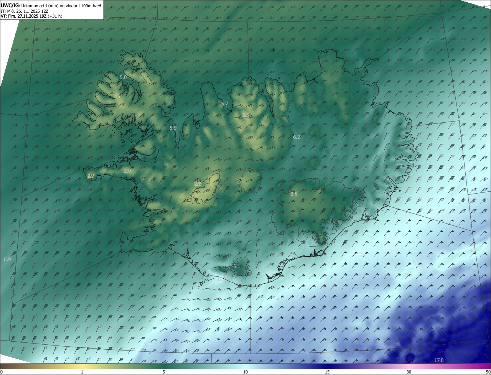
Task: Click the 'VT: Fim. 27.11.2025 19Z (+31 h)' line
Action: point(31,16)
